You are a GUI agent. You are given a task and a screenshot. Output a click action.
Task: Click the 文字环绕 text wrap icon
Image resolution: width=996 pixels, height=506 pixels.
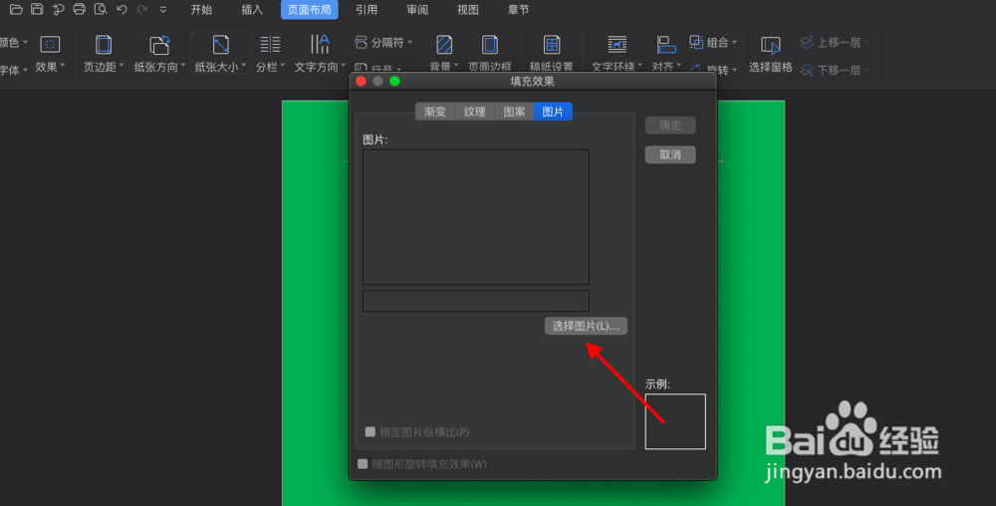617,45
